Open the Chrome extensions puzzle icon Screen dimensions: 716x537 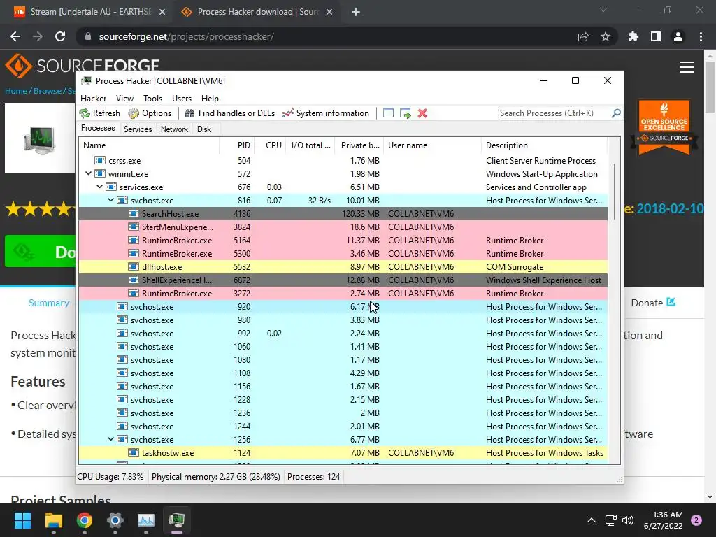633,36
